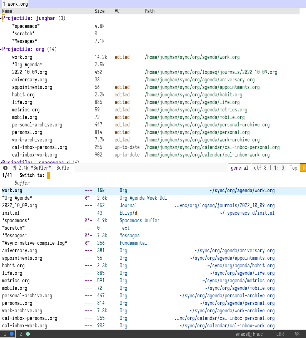Image resolution: width=306 pixels, height=338 pixels.
Task: Click the window number 1 badge in the modeline
Action: tap(5, 168)
